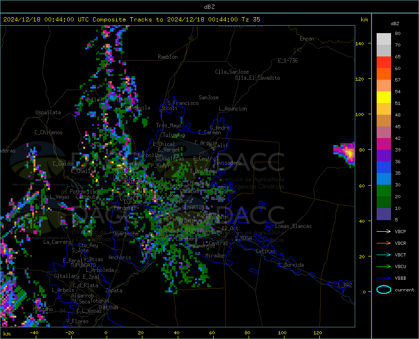Click the 'Clla.SanJose' map label
The width and height of the screenshot is (419, 339).
232,72
